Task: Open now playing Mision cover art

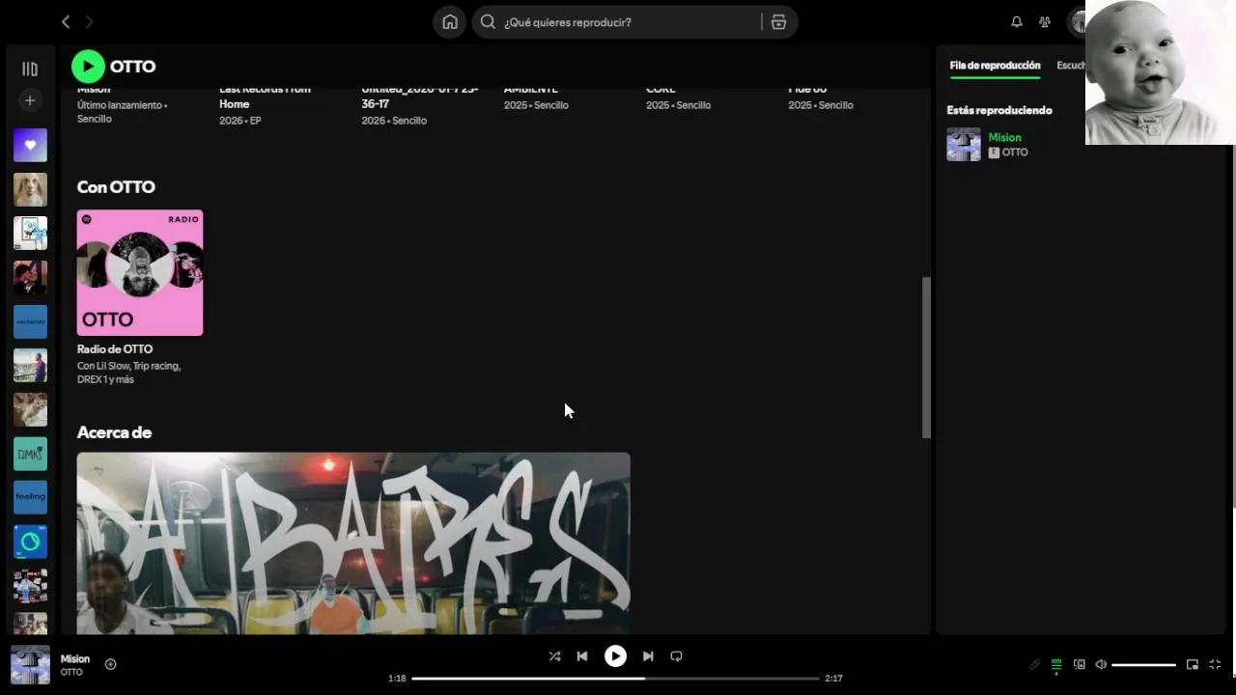Action: pyautogui.click(x=30, y=665)
